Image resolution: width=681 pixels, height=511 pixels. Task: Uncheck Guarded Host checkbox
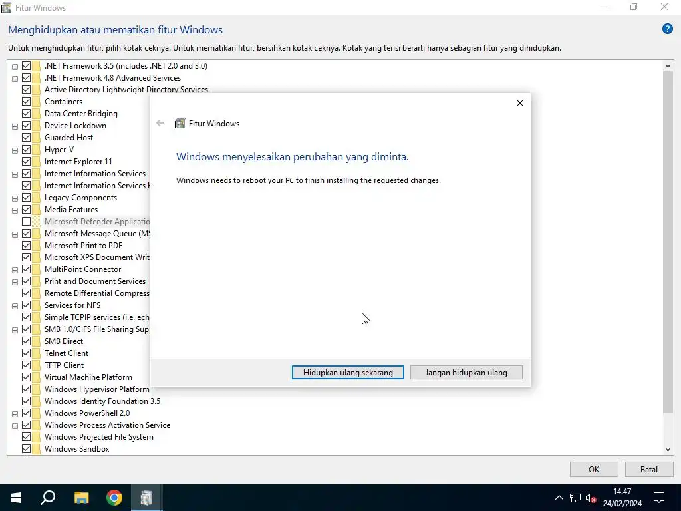pos(26,137)
